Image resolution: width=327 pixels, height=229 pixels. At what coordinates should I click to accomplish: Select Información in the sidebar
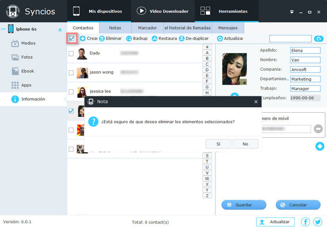click(x=33, y=99)
